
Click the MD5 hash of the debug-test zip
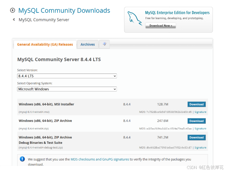(169, 147)
